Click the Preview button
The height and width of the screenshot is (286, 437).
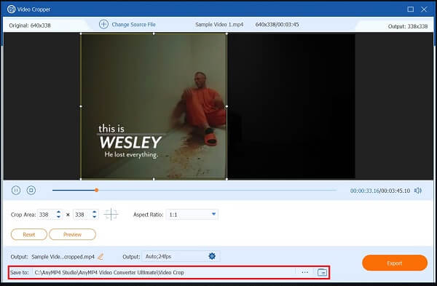(72, 234)
